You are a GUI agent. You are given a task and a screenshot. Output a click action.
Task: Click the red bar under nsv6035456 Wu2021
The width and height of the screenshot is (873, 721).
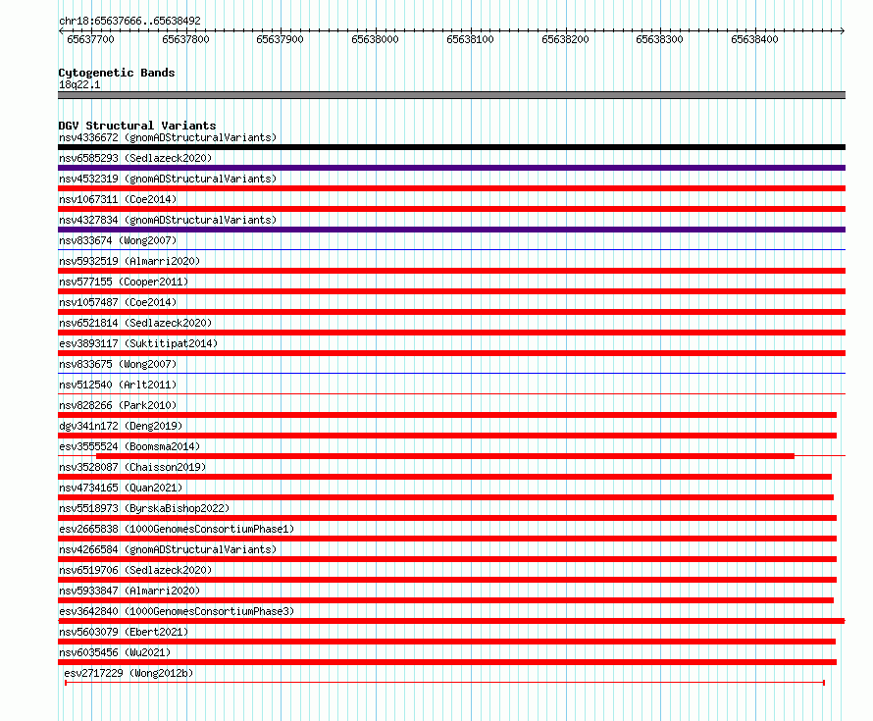[x=447, y=662]
